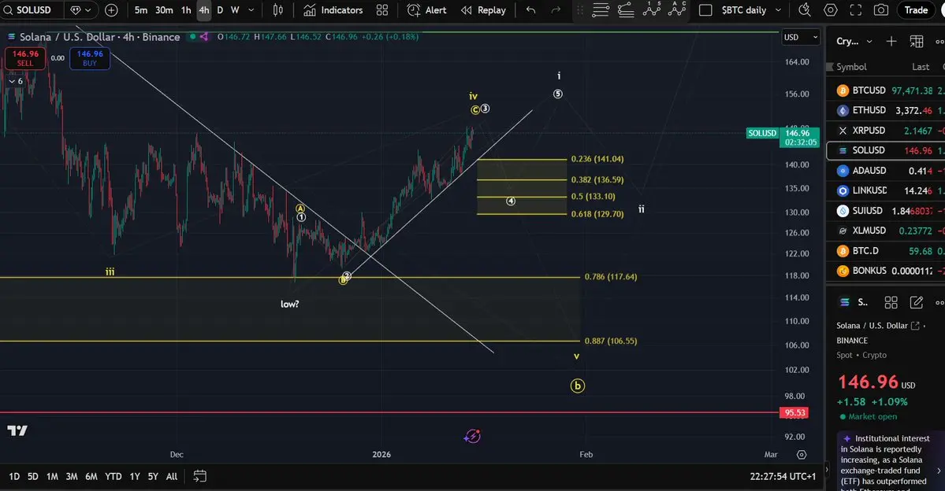Image resolution: width=945 pixels, height=491 pixels.
Task: Take a chart snapshot with camera icon
Action: [x=881, y=10]
